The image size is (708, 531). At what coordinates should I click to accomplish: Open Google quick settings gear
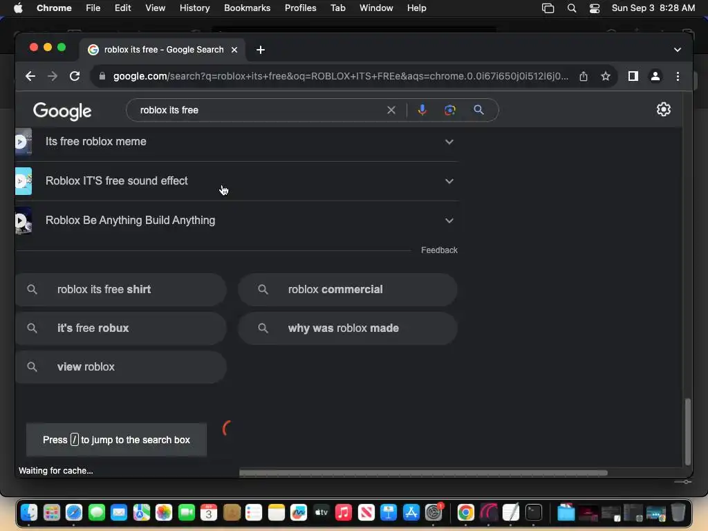click(x=663, y=109)
